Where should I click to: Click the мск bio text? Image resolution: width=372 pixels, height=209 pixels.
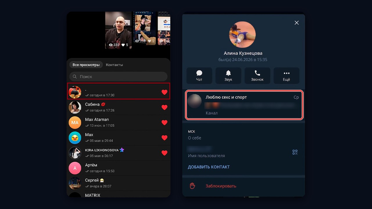click(x=192, y=131)
